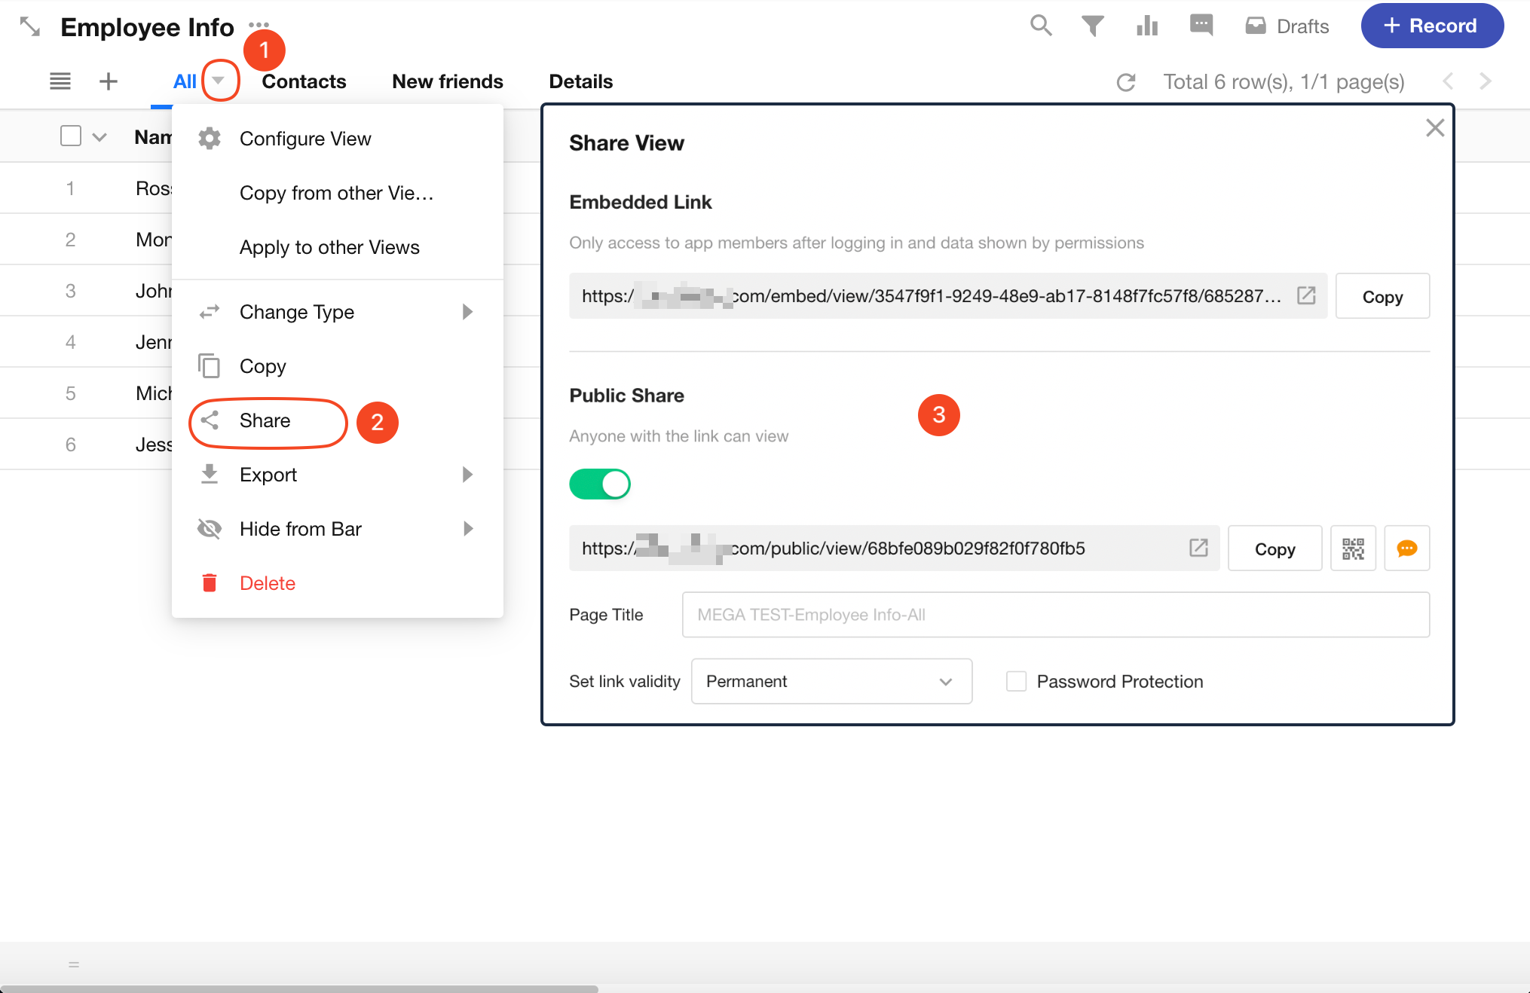Click the horizontal scrollbar at bottom
This screenshot has width=1530, height=993.
click(x=299, y=988)
